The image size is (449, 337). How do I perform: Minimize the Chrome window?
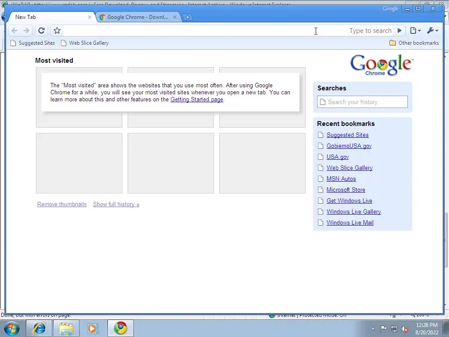[x=407, y=9]
